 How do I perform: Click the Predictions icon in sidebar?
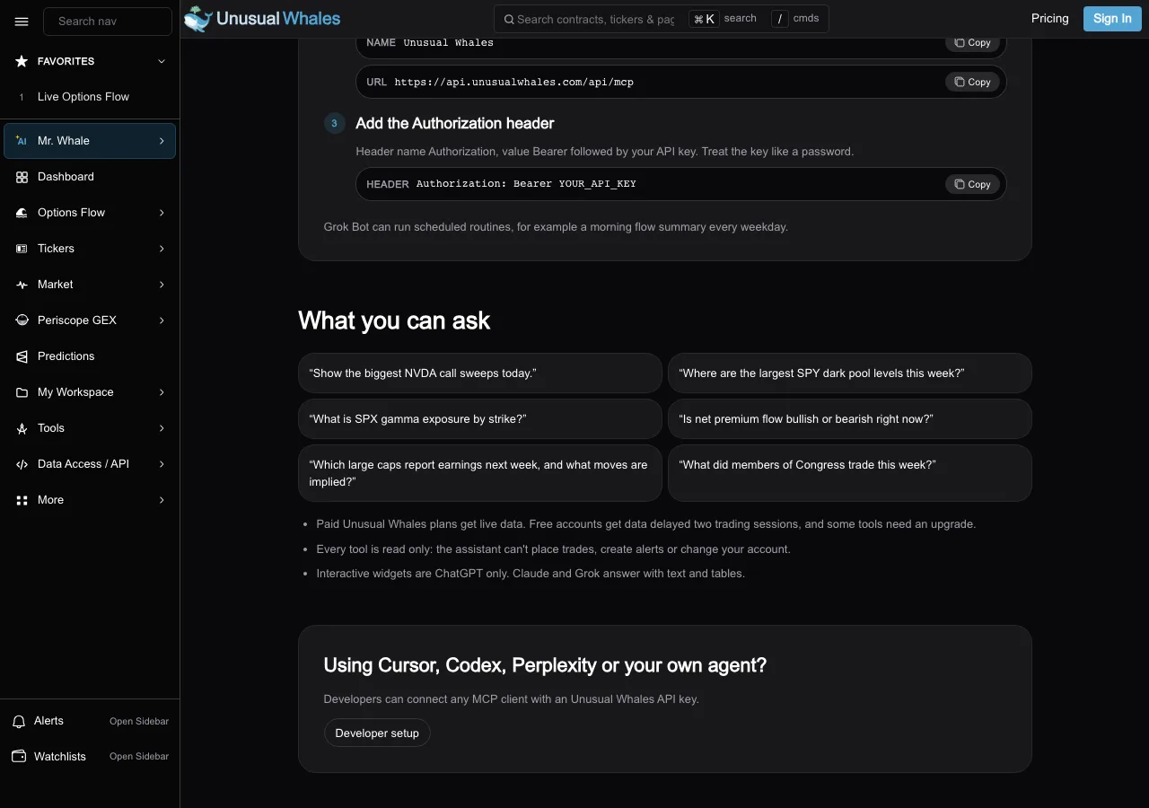22,356
